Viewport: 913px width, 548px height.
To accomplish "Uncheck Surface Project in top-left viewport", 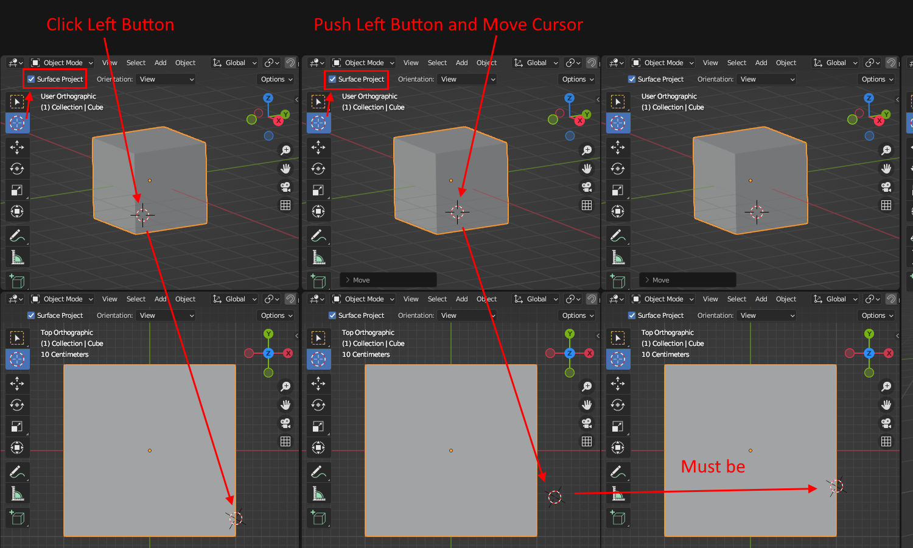I will 31,79.
